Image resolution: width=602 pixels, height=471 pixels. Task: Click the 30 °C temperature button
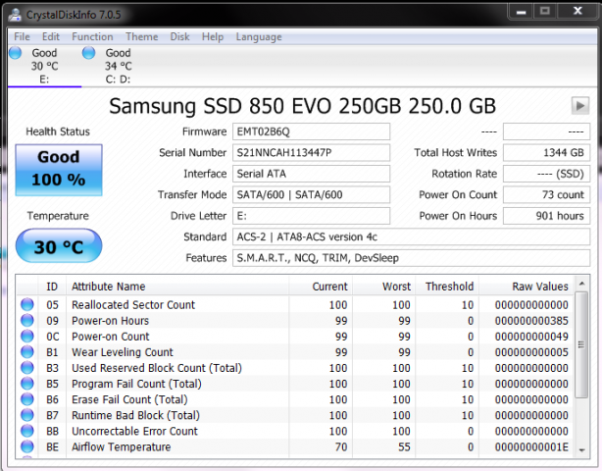pos(59,246)
